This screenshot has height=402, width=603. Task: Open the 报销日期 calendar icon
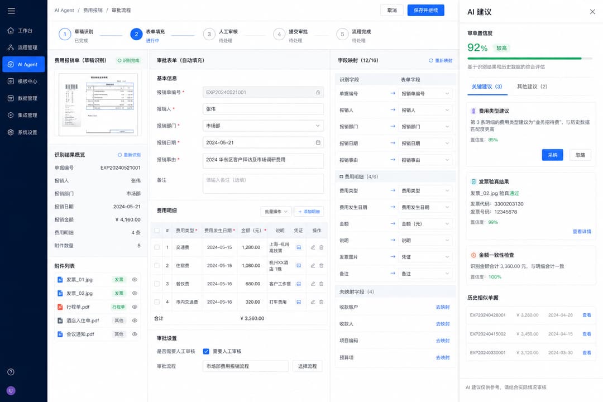pyautogui.click(x=318, y=142)
